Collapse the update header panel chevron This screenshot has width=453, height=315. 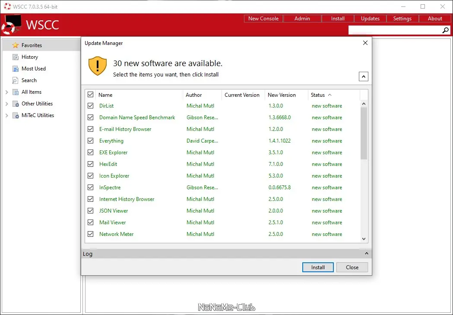click(x=364, y=76)
